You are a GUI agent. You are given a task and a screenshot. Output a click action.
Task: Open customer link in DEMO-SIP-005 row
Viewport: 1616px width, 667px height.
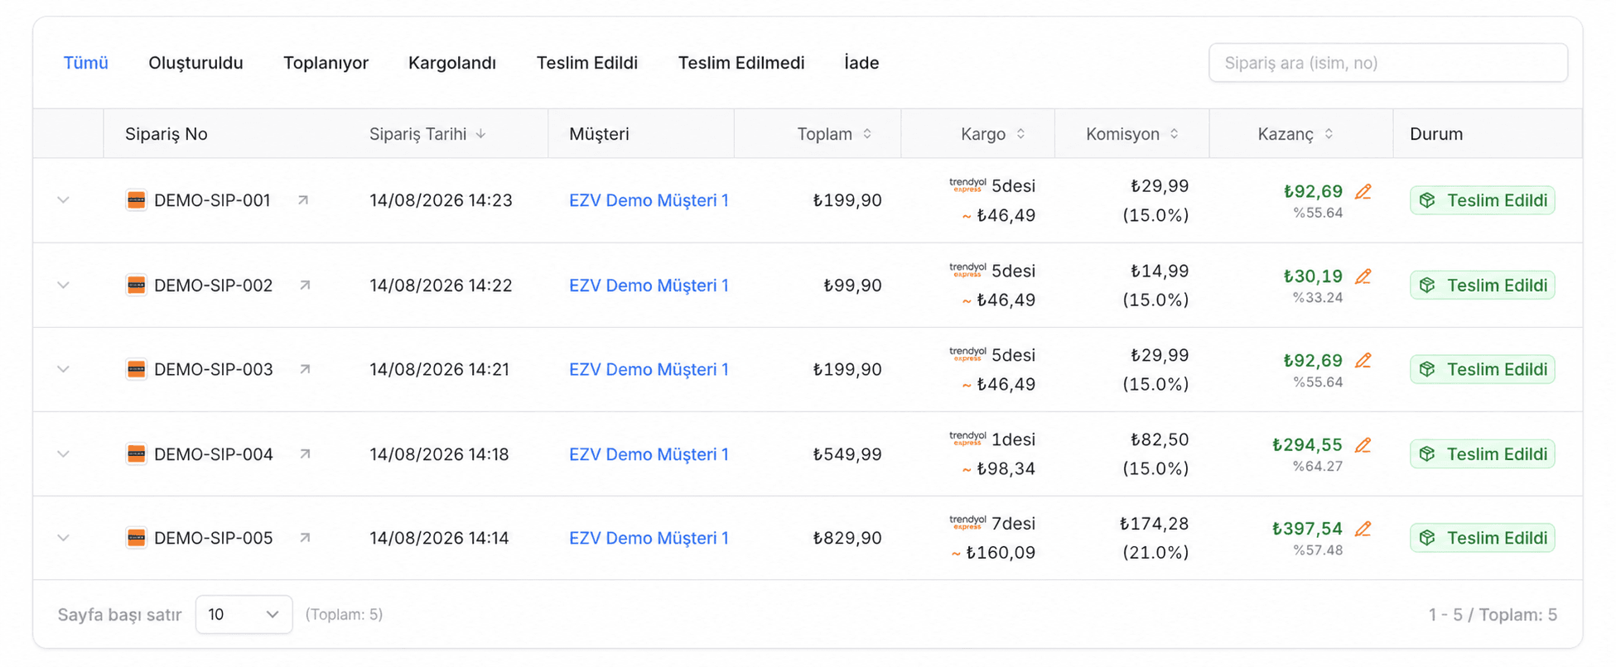pyautogui.click(x=649, y=539)
